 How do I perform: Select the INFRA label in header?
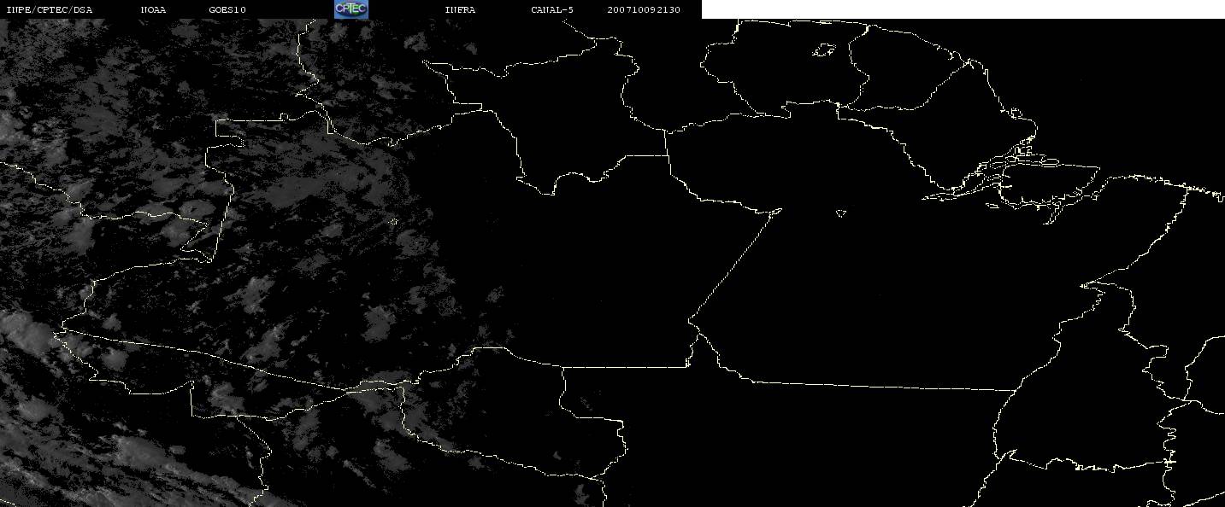pyautogui.click(x=460, y=10)
